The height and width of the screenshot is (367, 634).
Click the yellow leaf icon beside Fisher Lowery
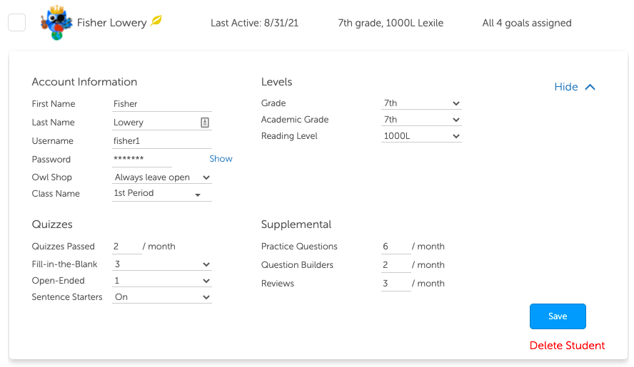[156, 21]
